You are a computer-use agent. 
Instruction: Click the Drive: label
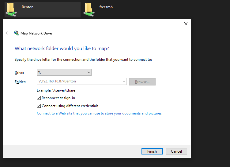(19, 73)
